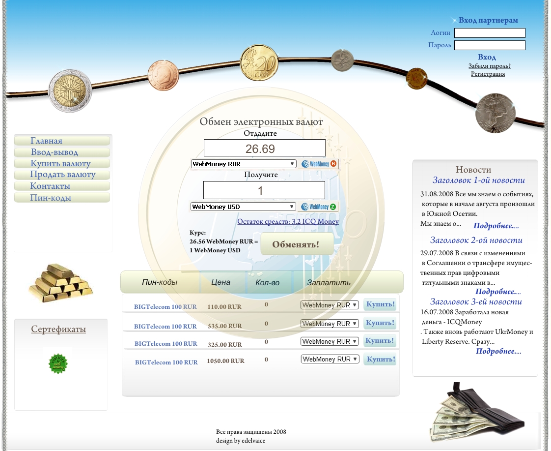This screenshot has width=551, height=451.
Task: Click the 20 cent euro coin
Action: coord(259,63)
